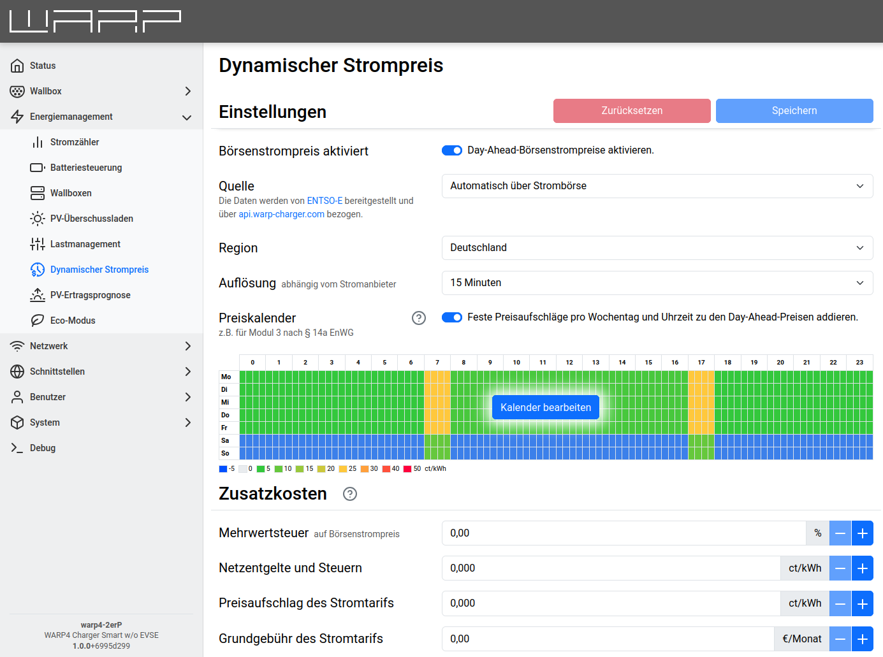Turn off the Preiskalender toggle switch
Screen dimensions: 883x657
pyautogui.click(x=452, y=317)
